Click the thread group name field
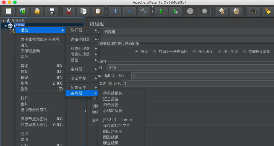Viewport: 274px width, 146px height. [188, 32]
